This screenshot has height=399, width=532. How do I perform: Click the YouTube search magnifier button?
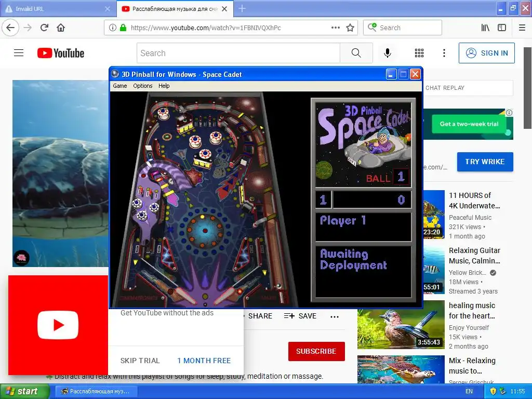click(356, 53)
